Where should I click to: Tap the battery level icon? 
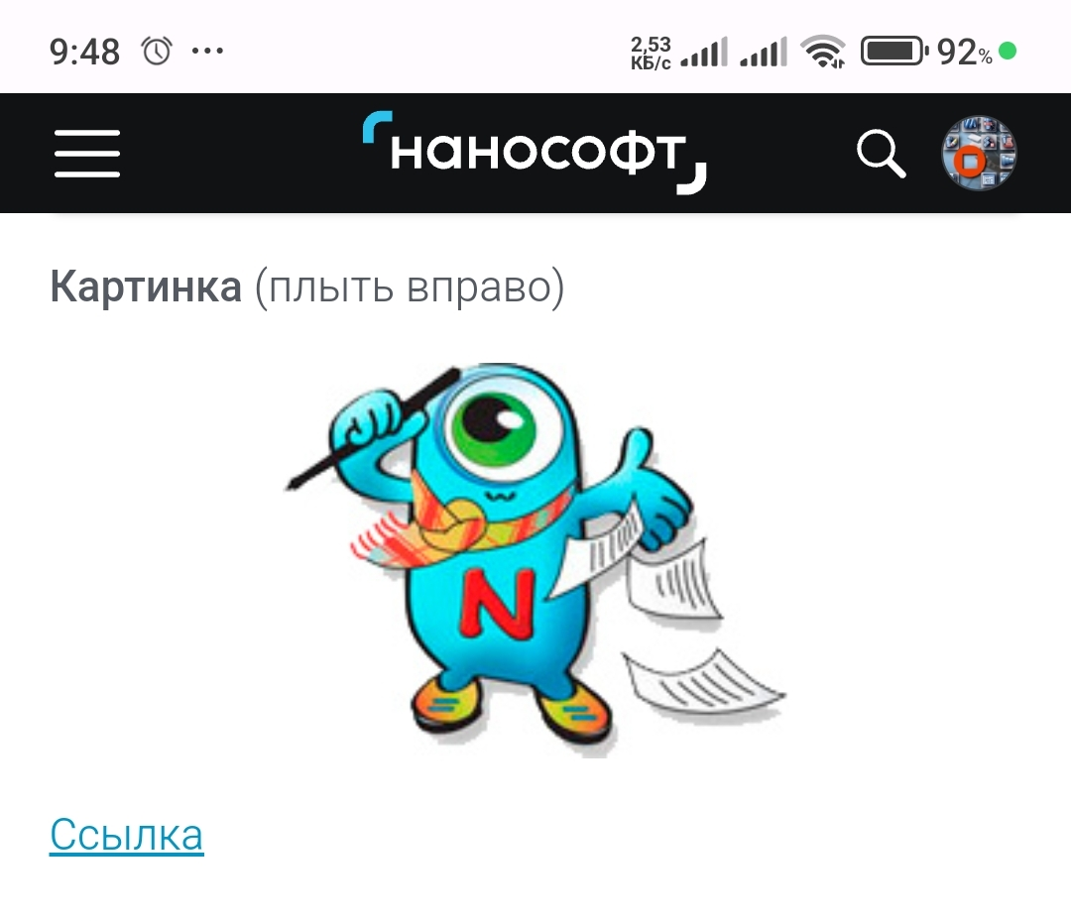click(x=894, y=52)
